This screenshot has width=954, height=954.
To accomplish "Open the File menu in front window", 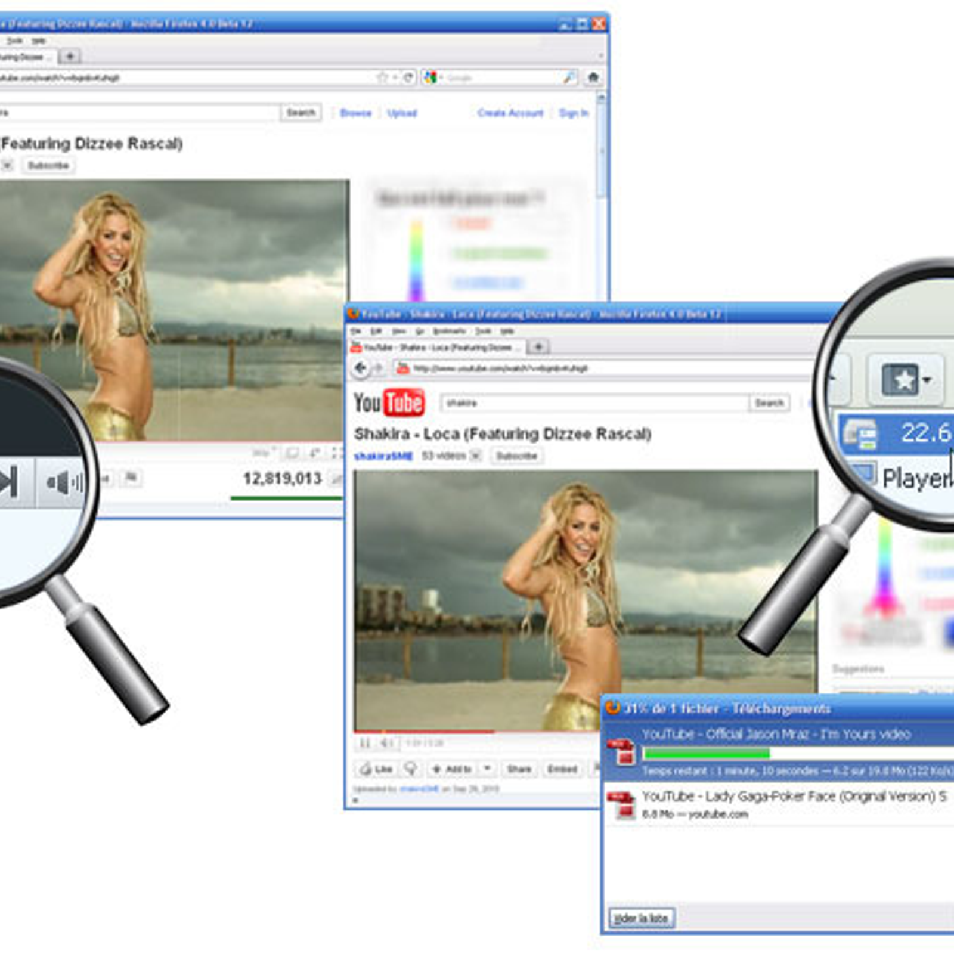I will point(356,331).
